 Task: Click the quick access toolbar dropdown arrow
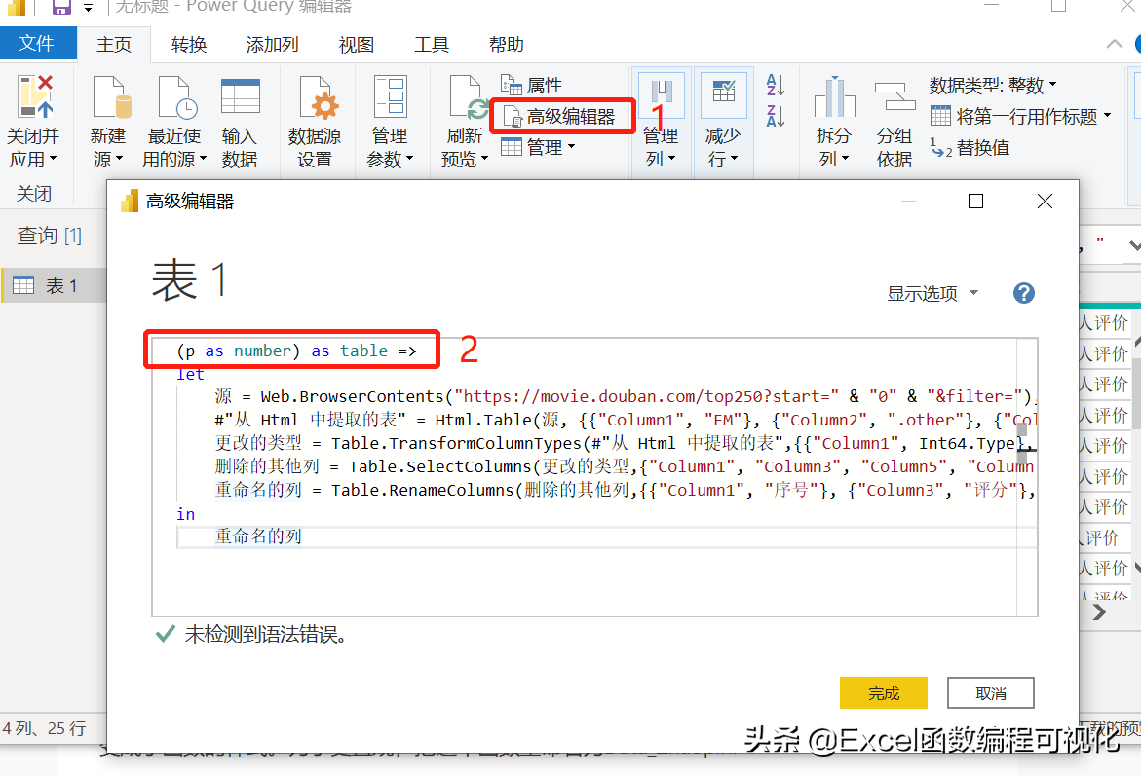point(88,8)
